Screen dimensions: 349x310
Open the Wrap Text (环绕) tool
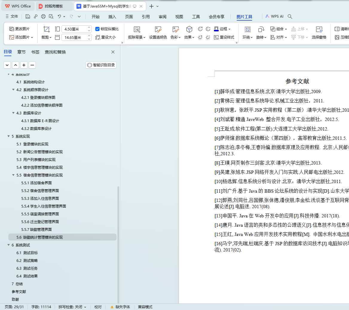coord(247,33)
